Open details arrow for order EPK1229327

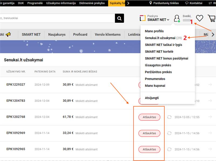(210, 84)
